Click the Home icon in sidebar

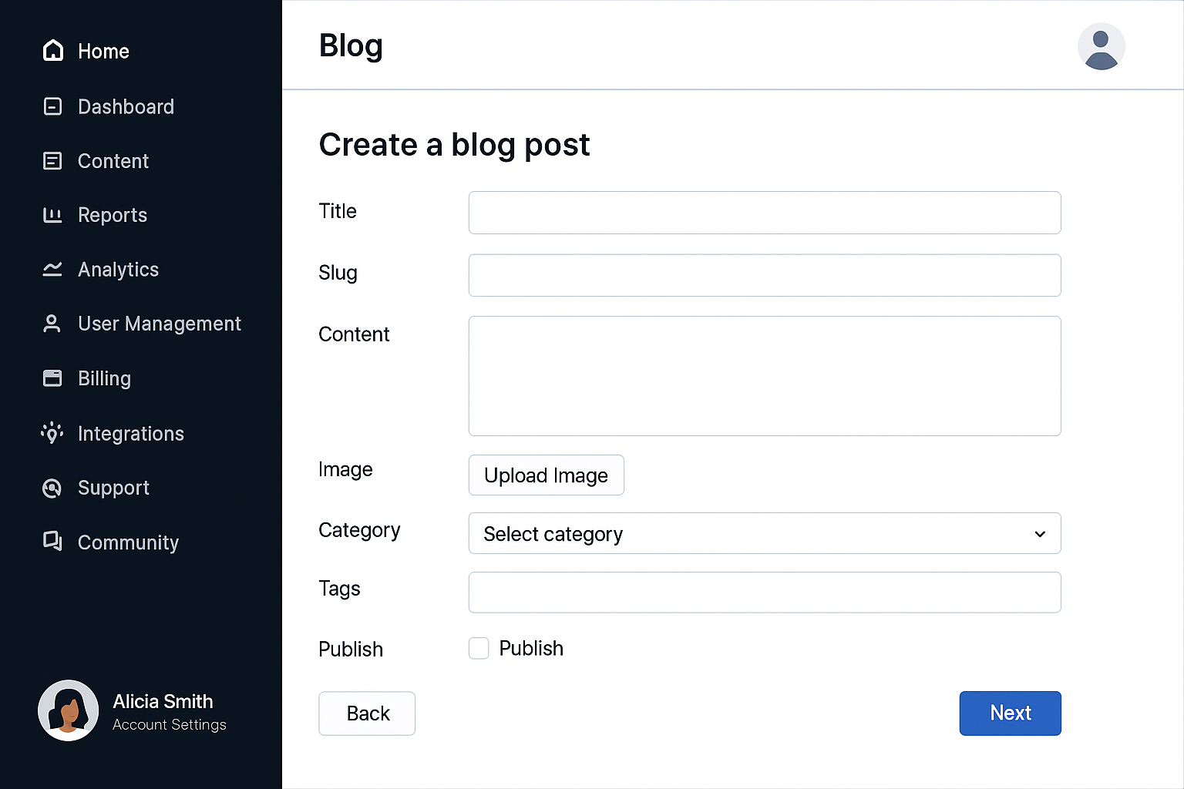[53, 51]
